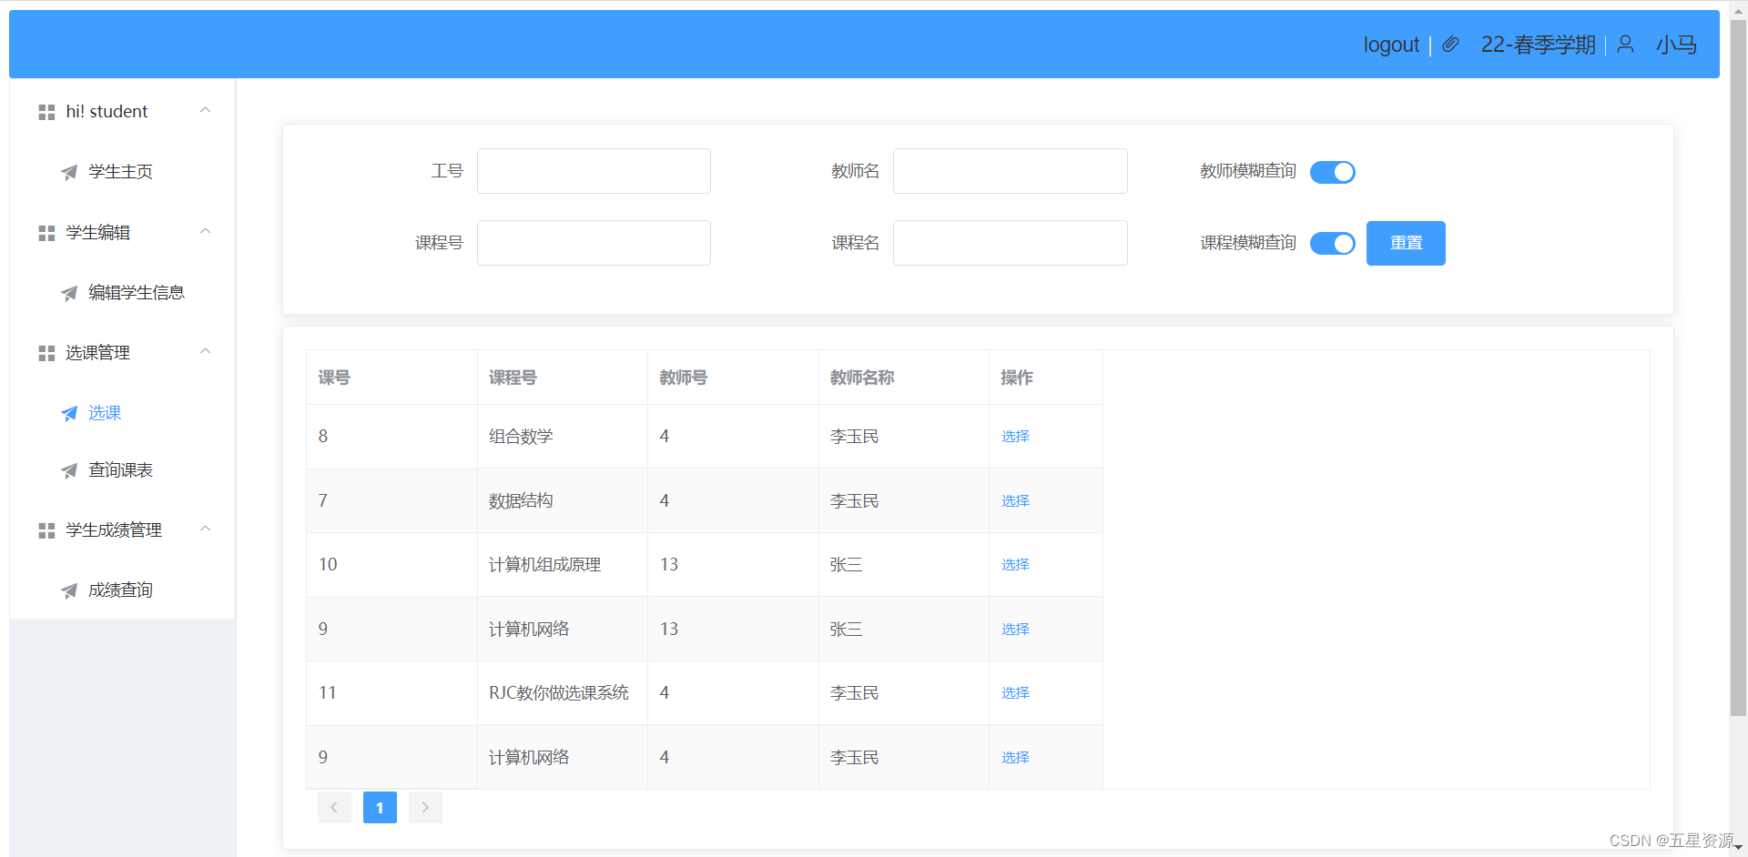Select the 选课 menu item

tap(123, 413)
